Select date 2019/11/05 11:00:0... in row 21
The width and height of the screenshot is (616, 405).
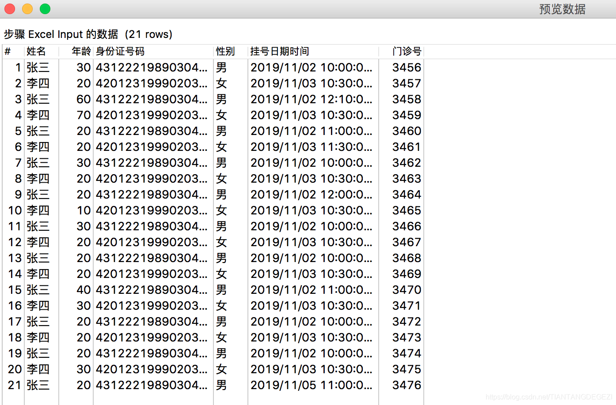[x=312, y=385]
